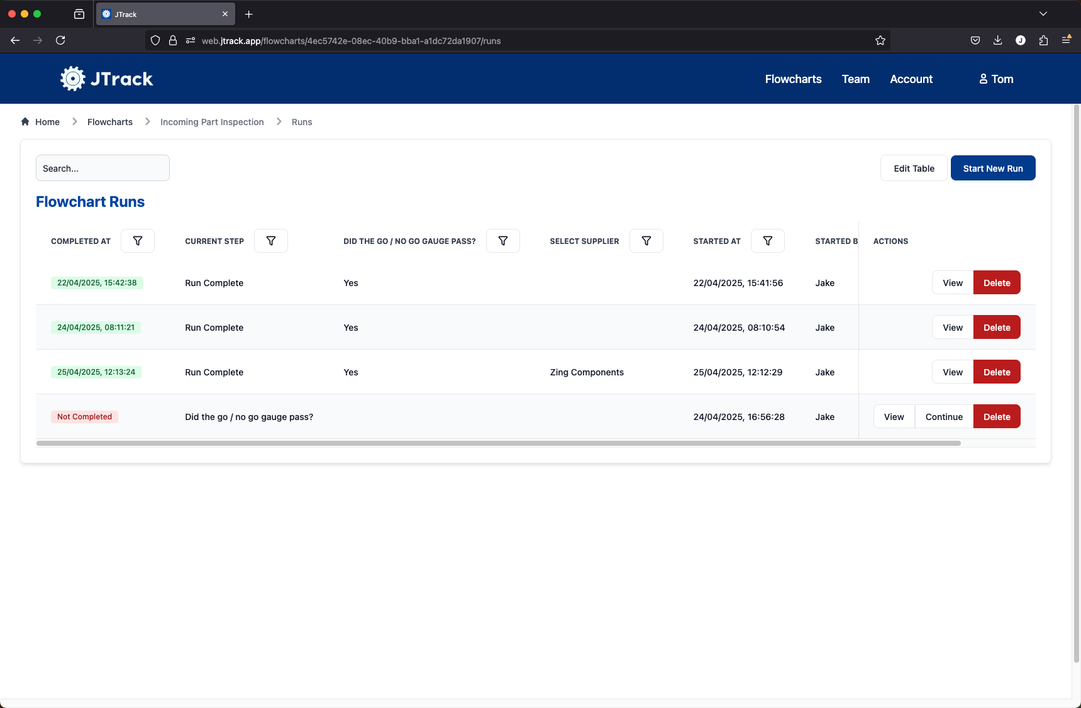Click the Home house icon in breadcrumb
1081x708 pixels.
(25, 121)
